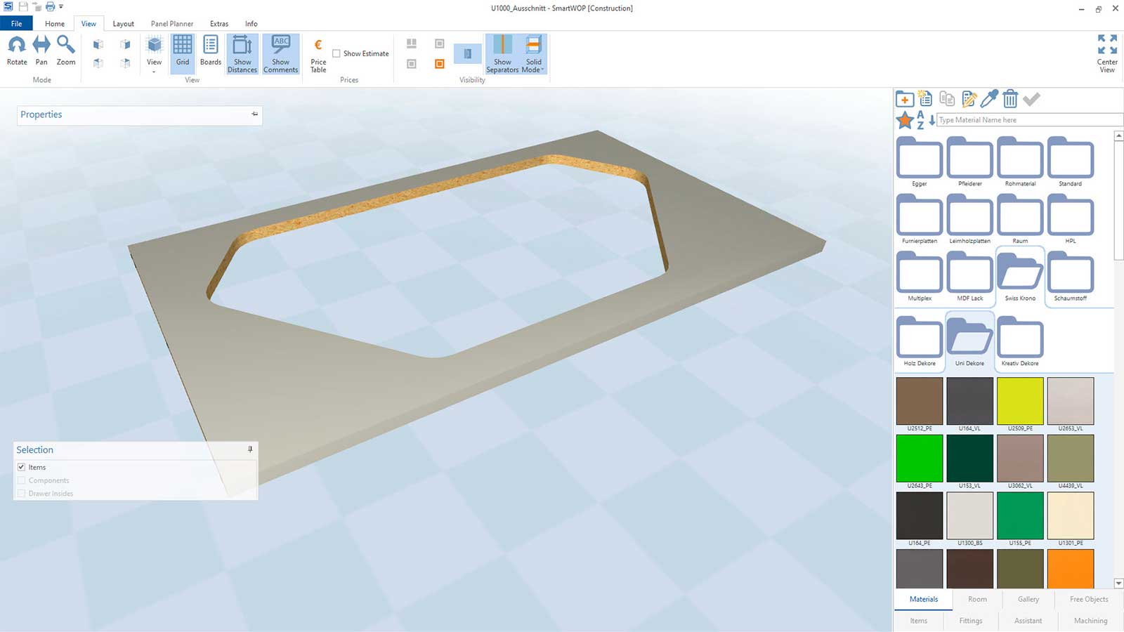Toggle the Show Separators option
Image resolution: width=1124 pixels, height=632 pixels.
coord(502,54)
